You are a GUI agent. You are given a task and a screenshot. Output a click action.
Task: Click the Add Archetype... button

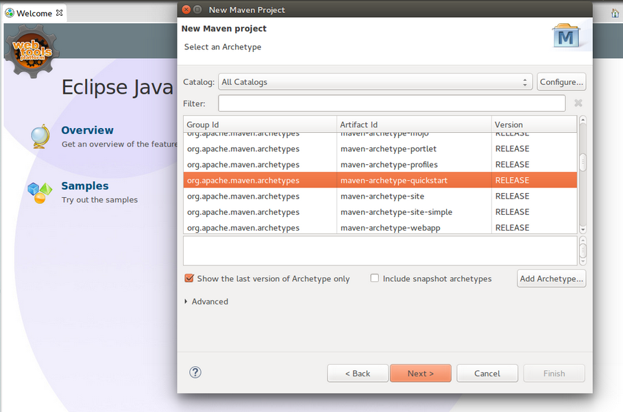(552, 279)
